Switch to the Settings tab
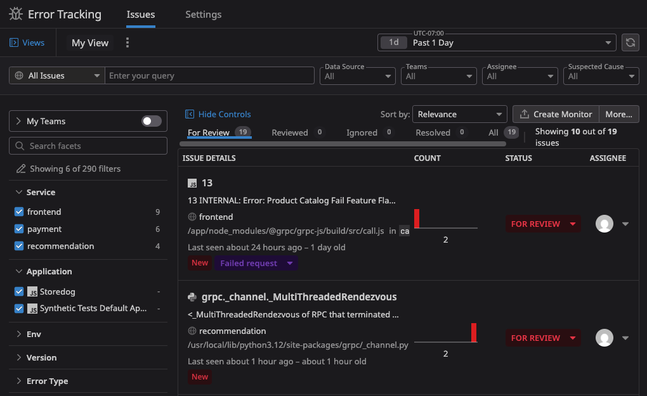647x396 pixels. 203,14
